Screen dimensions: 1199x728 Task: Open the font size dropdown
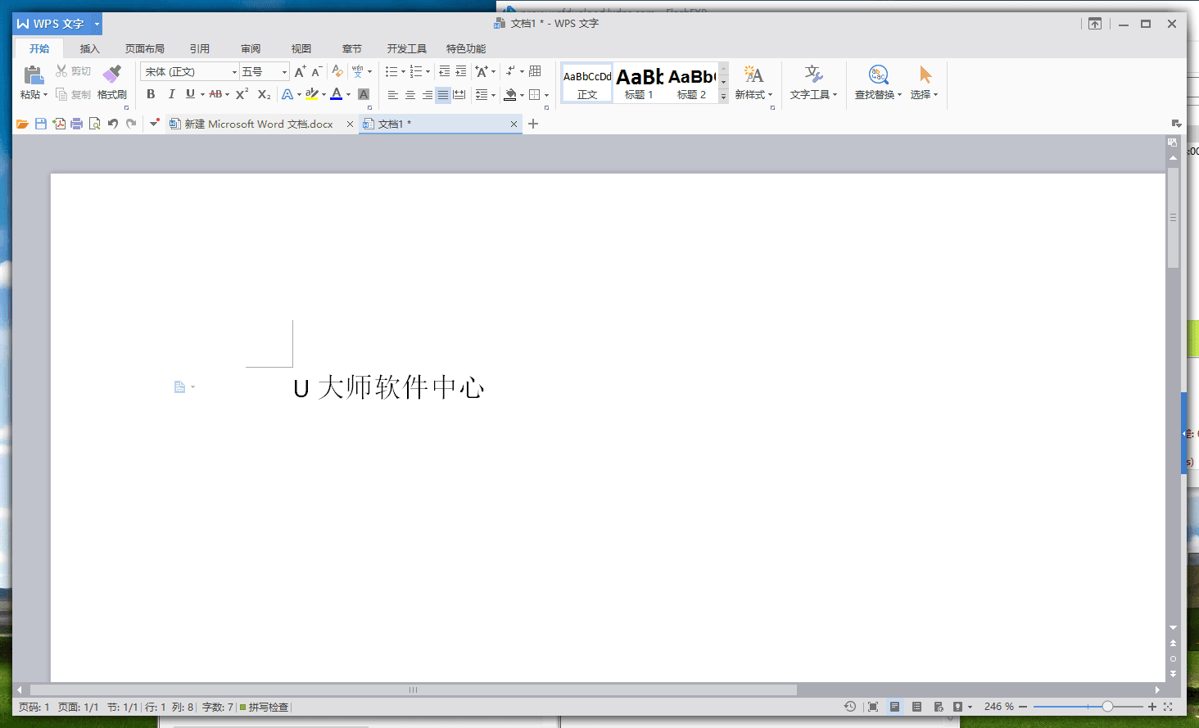[283, 71]
